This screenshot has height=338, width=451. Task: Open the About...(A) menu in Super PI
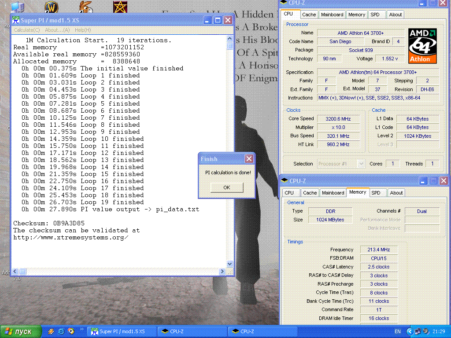(x=57, y=30)
